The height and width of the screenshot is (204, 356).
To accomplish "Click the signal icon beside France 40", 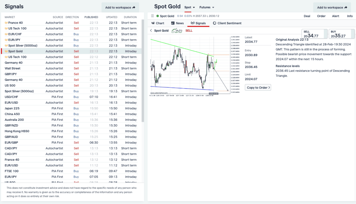I will [6, 23].
